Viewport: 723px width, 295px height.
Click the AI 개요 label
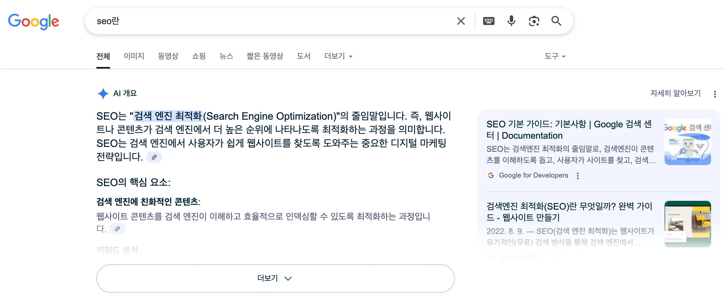[125, 93]
